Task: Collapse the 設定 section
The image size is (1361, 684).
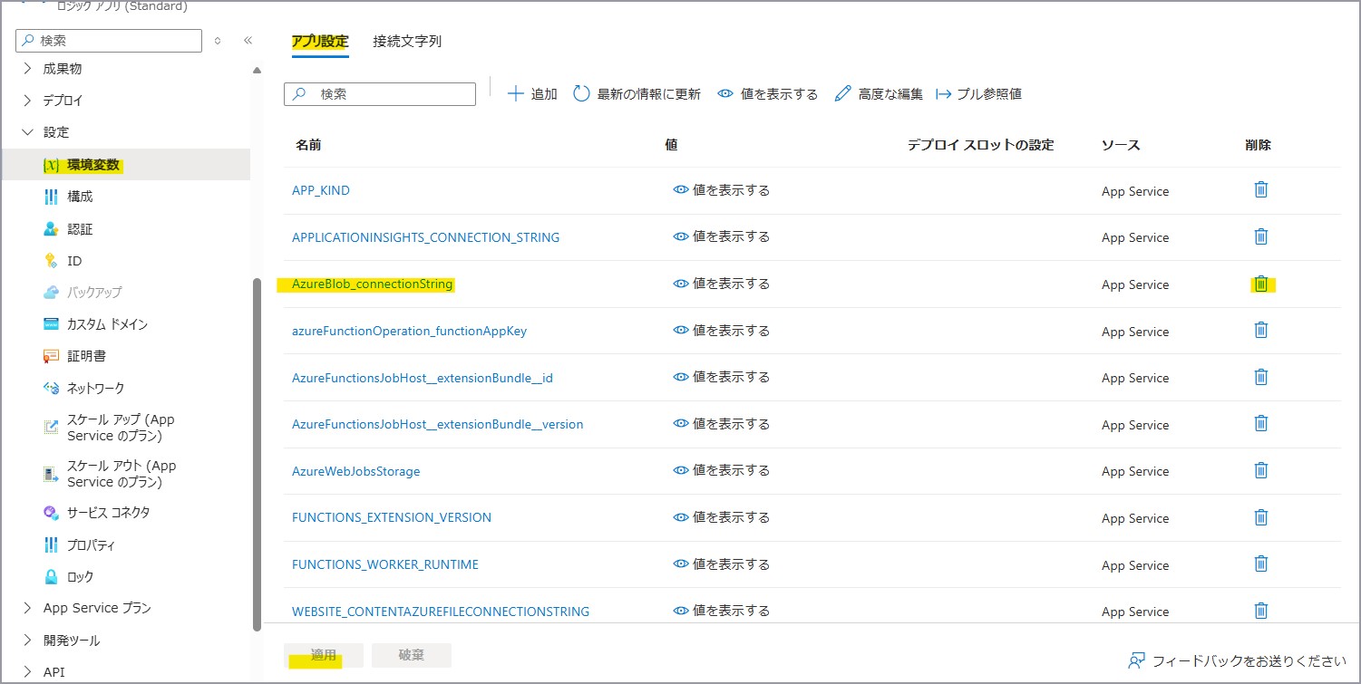Action: 27,132
